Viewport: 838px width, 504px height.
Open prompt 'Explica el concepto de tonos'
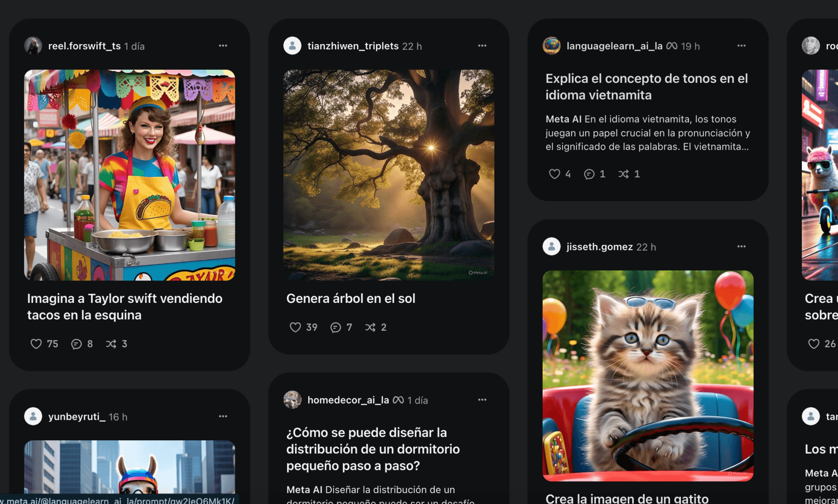click(647, 87)
